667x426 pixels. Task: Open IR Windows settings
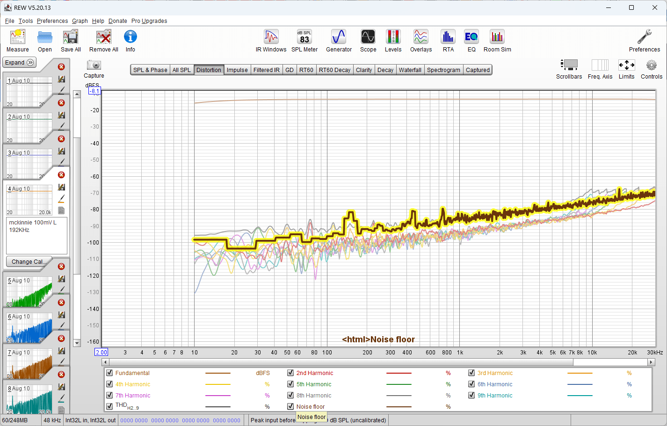pyautogui.click(x=271, y=41)
